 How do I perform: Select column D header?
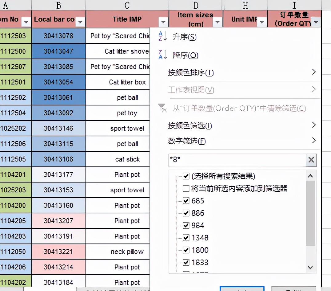tap(196, 5)
